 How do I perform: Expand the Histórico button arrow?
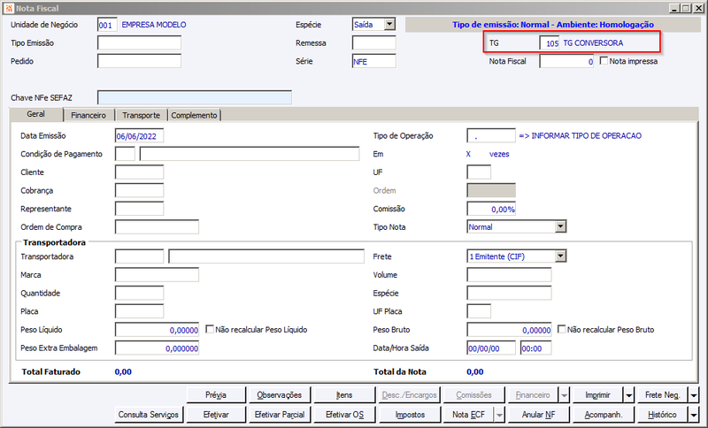coord(694,415)
